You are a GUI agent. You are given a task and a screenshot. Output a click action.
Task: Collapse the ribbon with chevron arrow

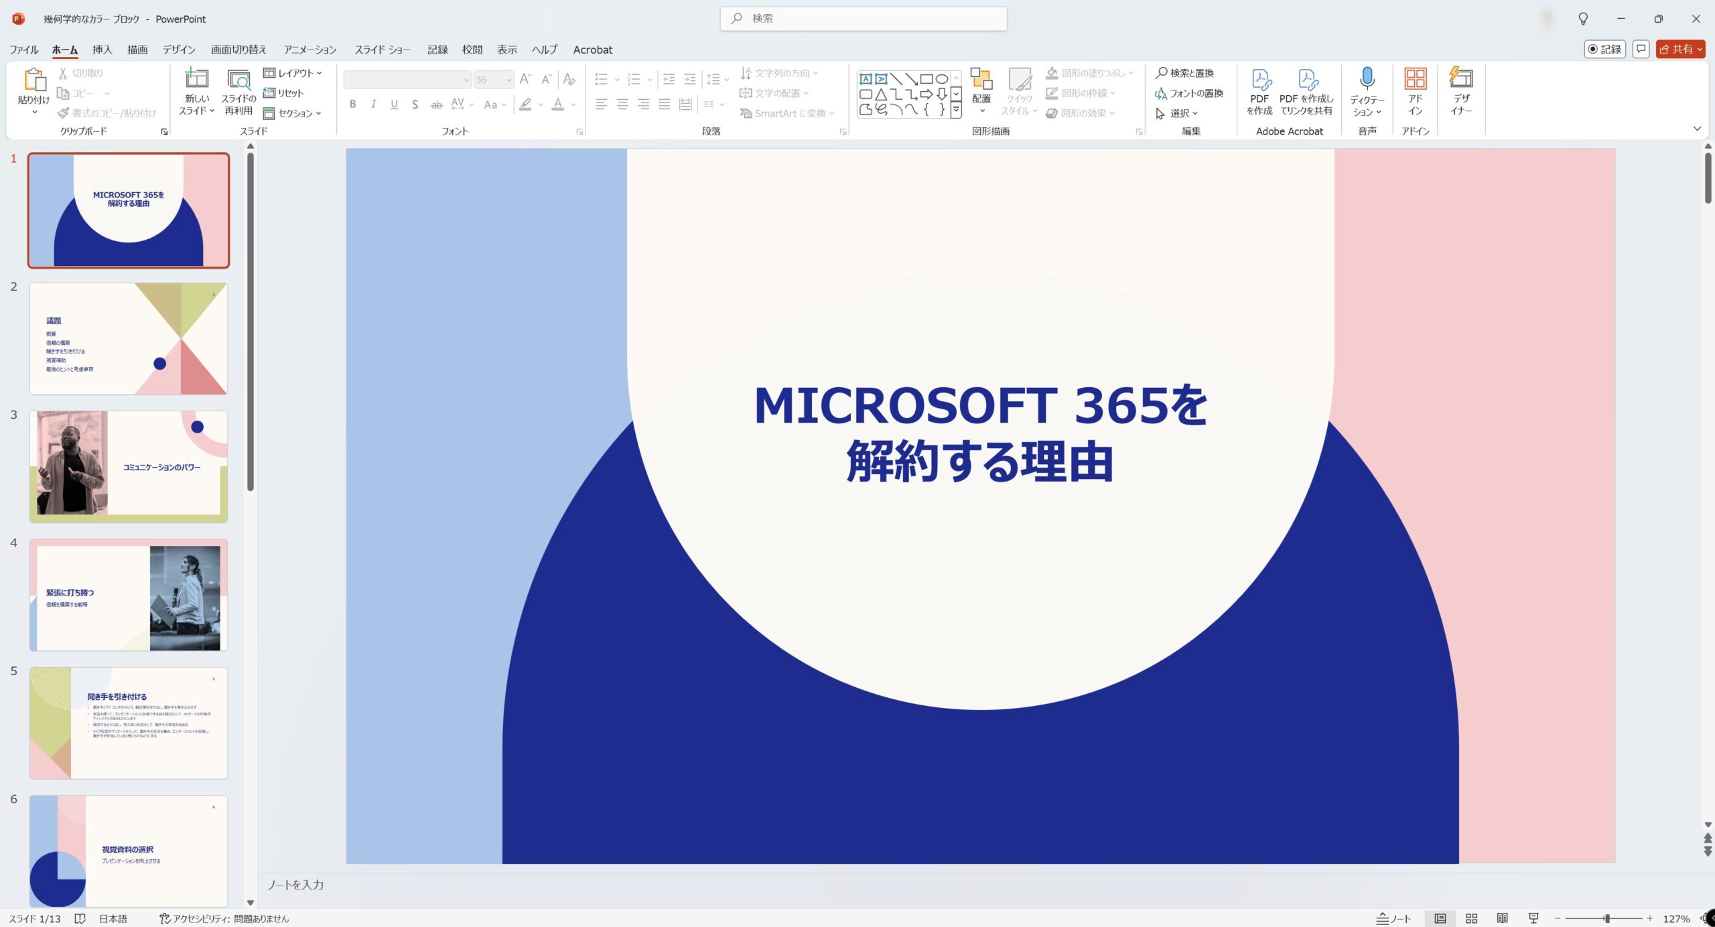coord(1697,129)
